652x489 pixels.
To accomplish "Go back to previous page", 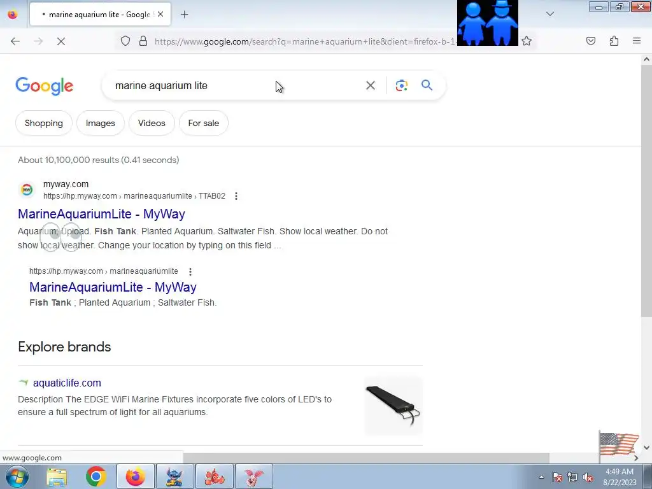I will [x=15, y=41].
